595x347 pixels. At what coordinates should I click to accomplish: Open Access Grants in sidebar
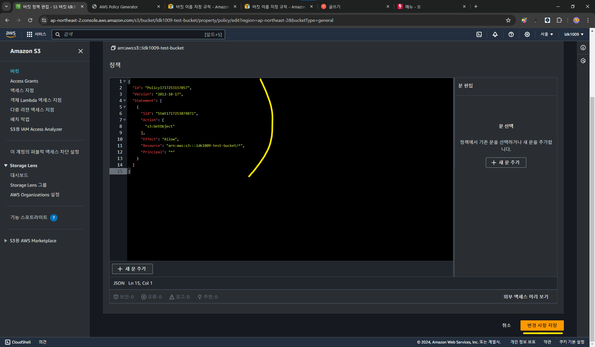pyautogui.click(x=24, y=81)
